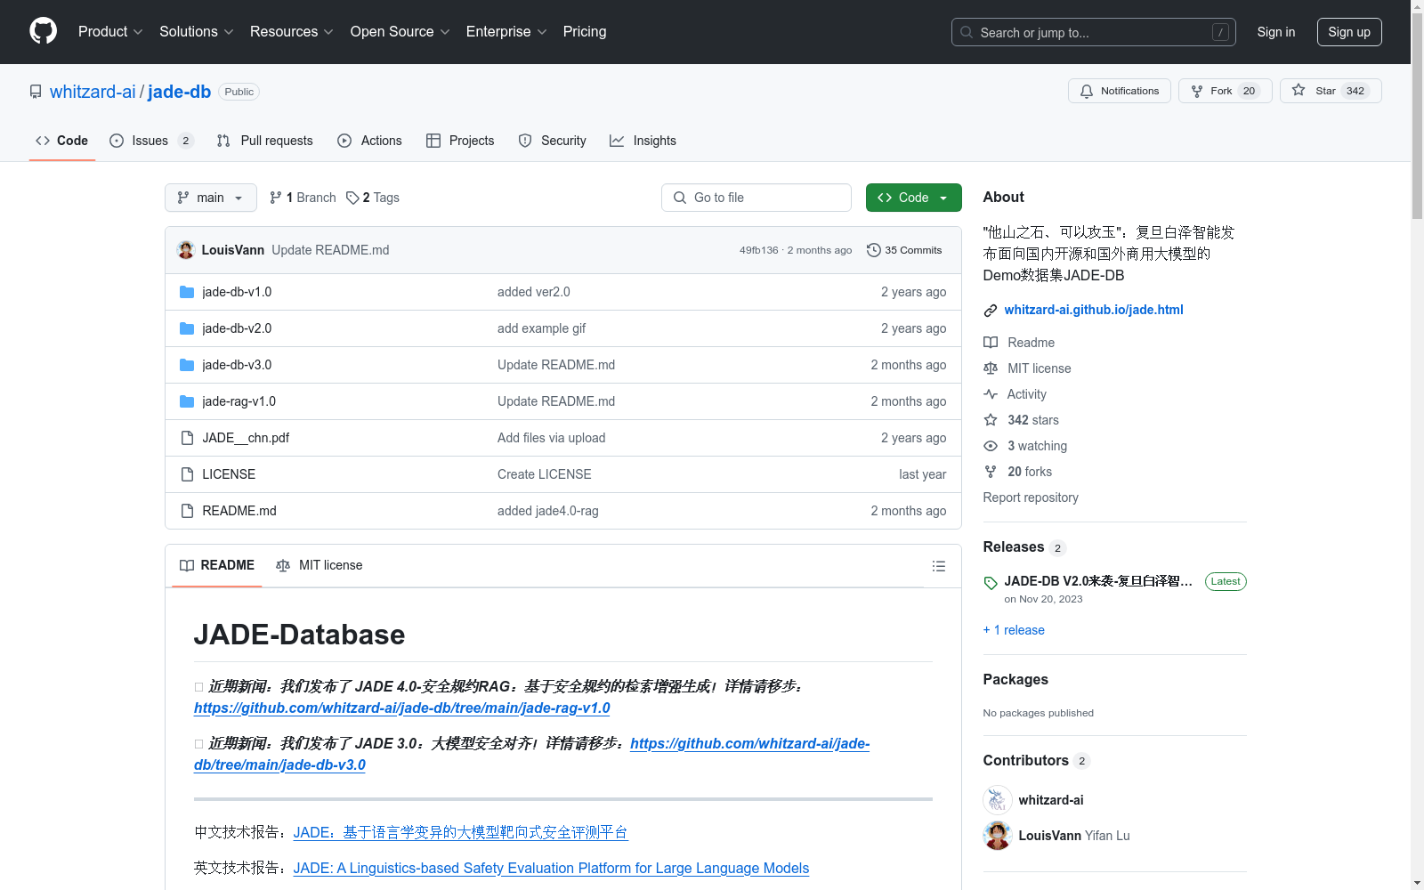Click the release tag icon for JADE-DB V2.0
This screenshot has width=1424, height=890.
click(x=991, y=583)
